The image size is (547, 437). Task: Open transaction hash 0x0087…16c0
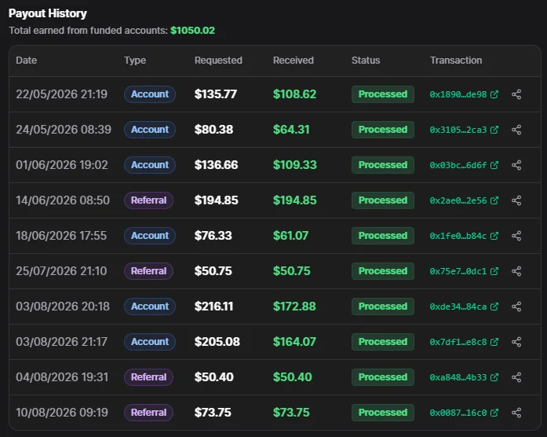(458, 413)
